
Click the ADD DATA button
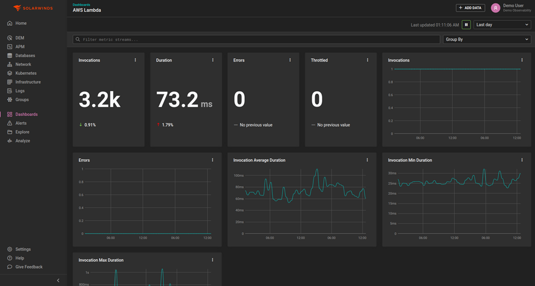pyautogui.click(x=470, y=8)
